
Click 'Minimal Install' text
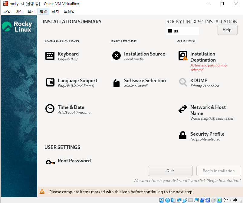(136, 86)
